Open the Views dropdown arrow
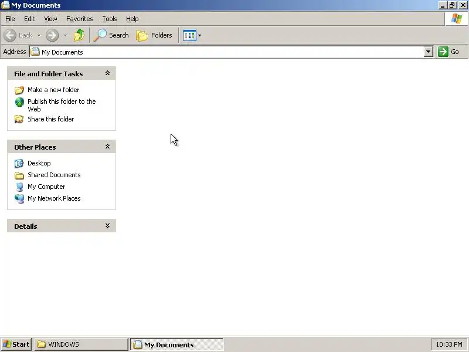 click(x=199, y=36)
